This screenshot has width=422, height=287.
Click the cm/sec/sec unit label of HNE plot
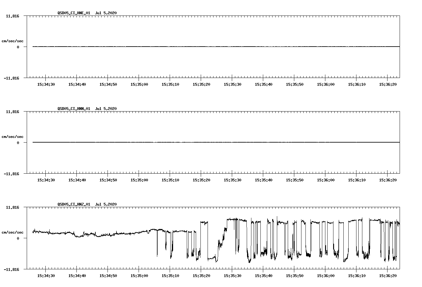pos(12,41)
